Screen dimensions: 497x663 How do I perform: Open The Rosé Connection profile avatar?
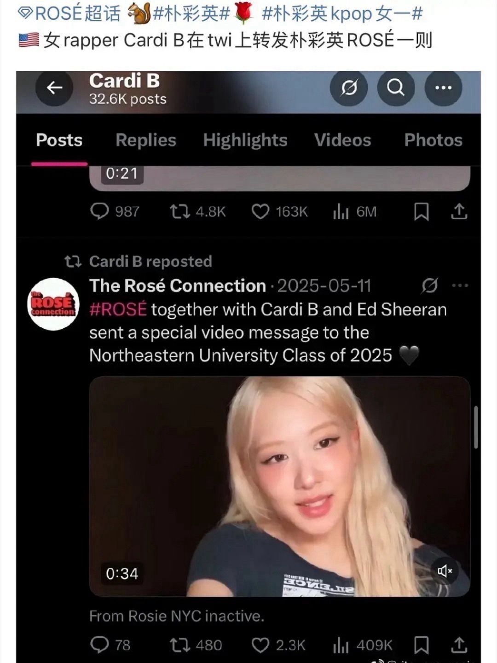pos(53,304)
